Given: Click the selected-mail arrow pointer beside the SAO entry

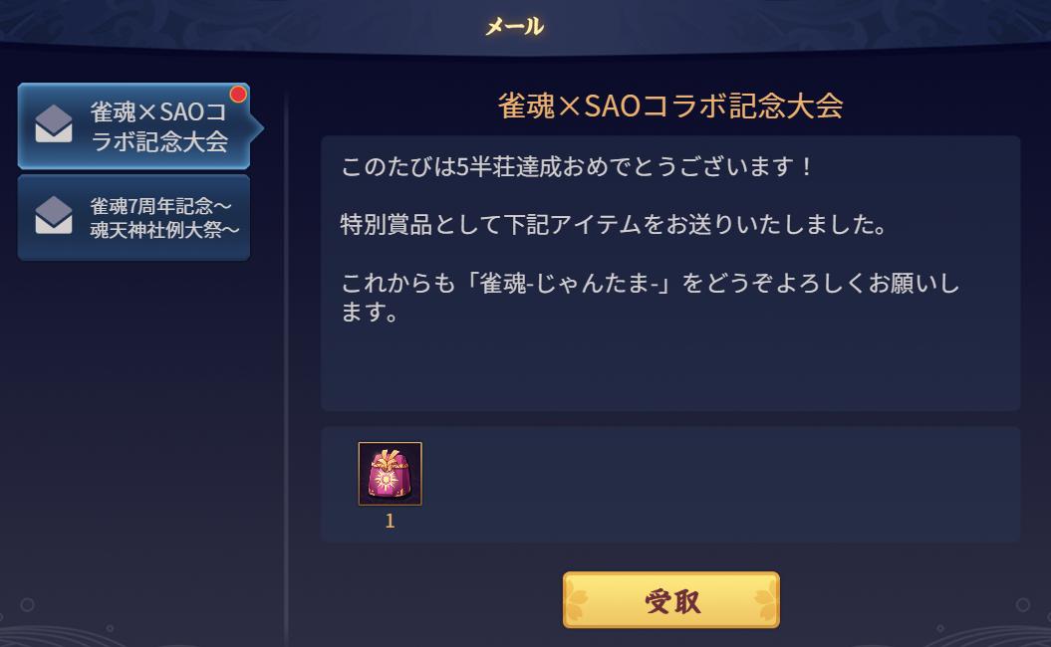Looking at the screenshot, I should click(x=257, y=127).
